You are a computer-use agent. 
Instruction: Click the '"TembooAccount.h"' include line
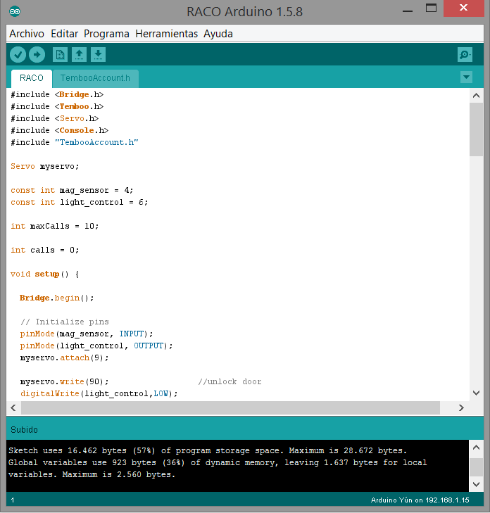75,142
